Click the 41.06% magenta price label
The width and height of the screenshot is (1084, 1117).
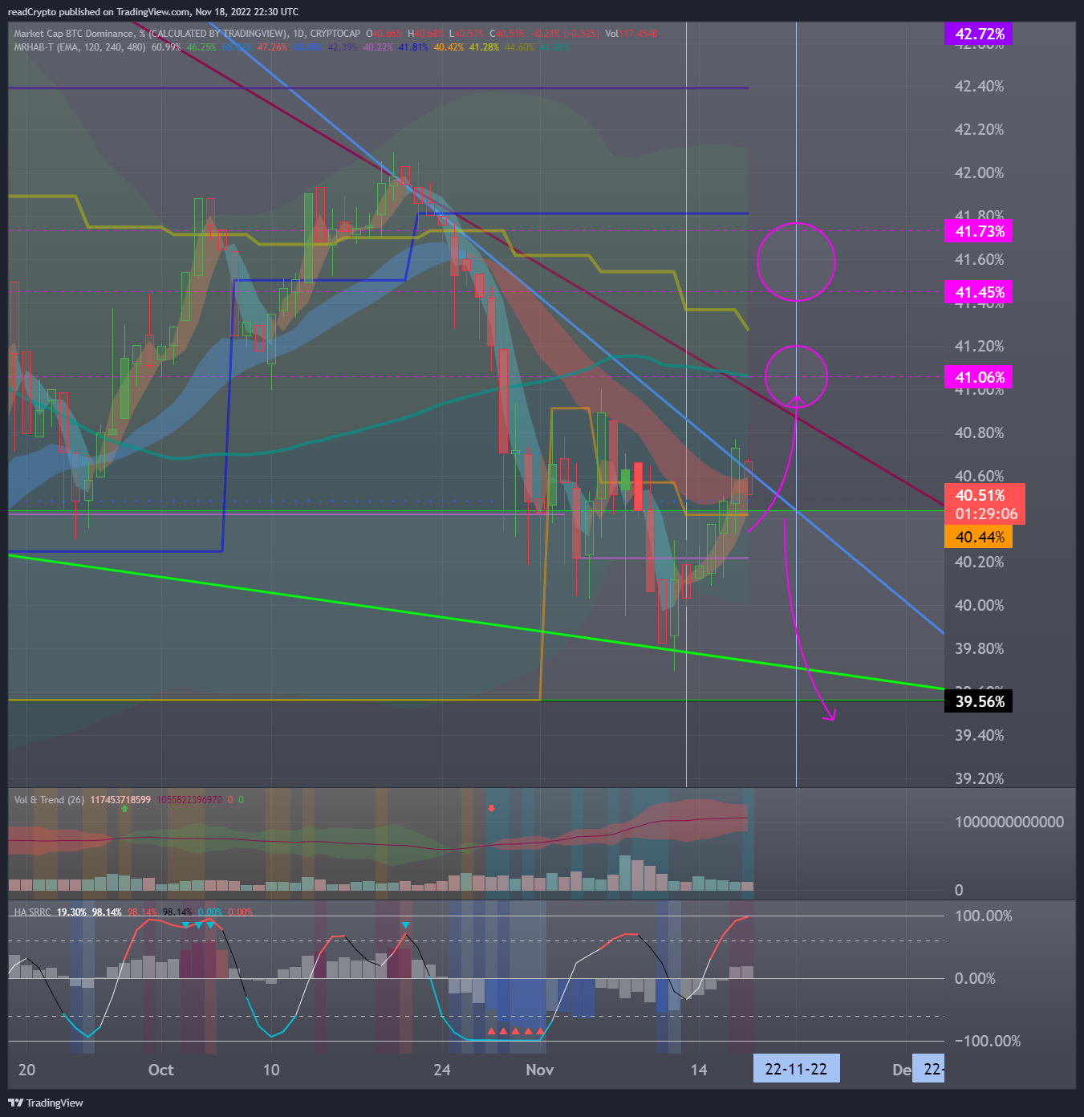tap(979, 377)
